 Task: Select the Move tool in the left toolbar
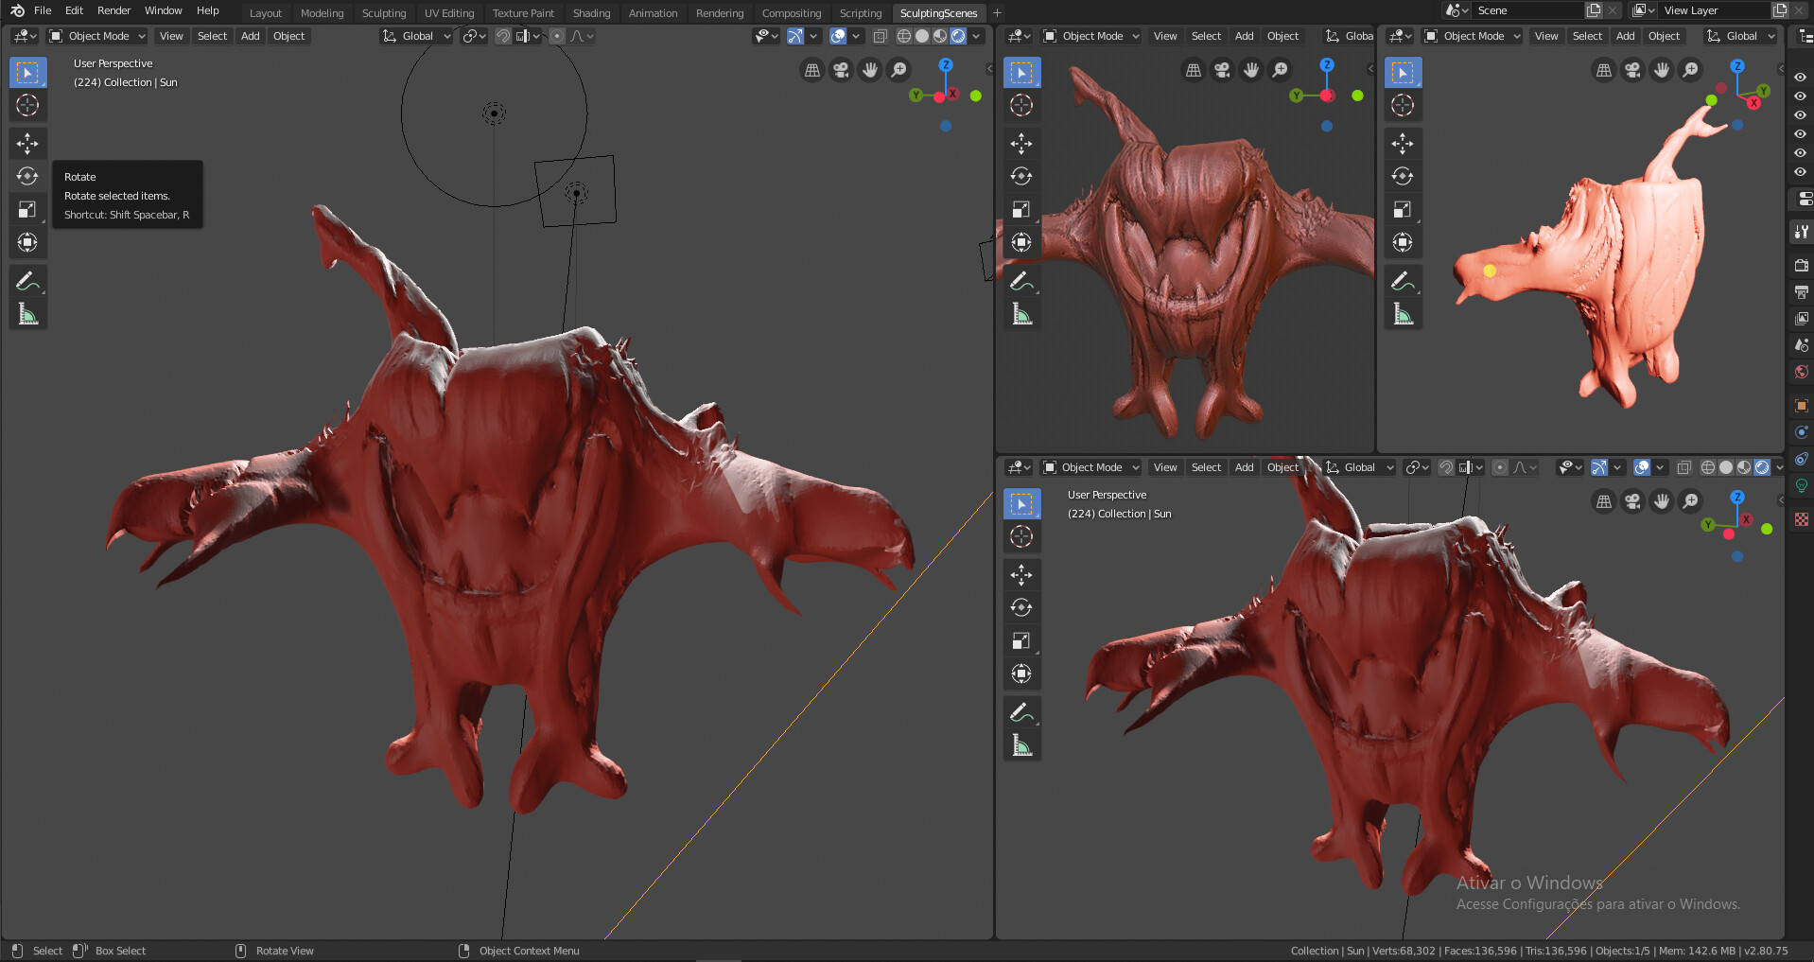pyautogui.click(x=27, y=143)
